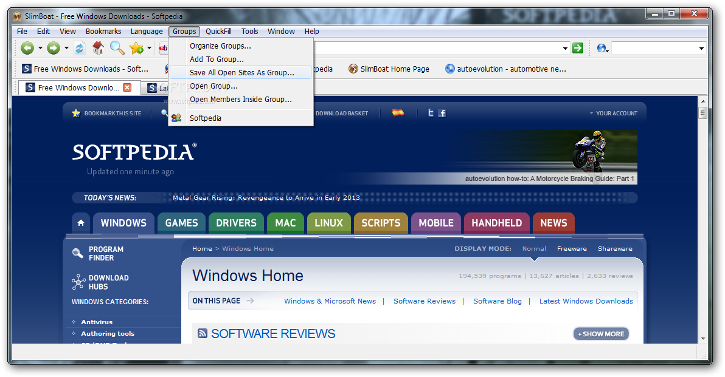
Task: Open the HANDHELD category tab
Action: tap(496, 223)
